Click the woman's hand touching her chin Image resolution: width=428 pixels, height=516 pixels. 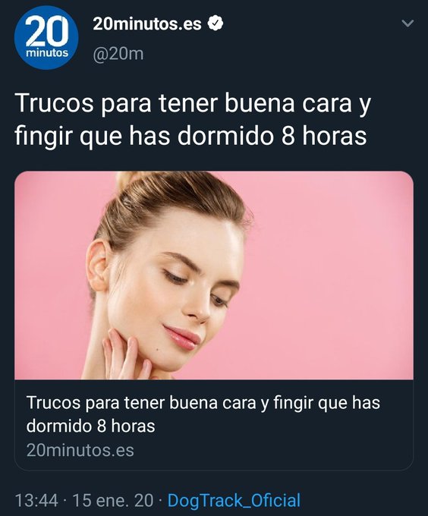click(x=127, y=355)
